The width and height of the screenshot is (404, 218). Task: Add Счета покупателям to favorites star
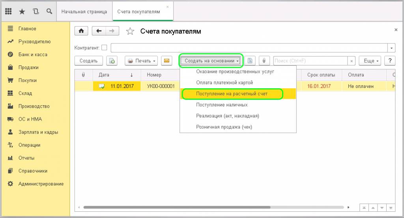[130, 31]
